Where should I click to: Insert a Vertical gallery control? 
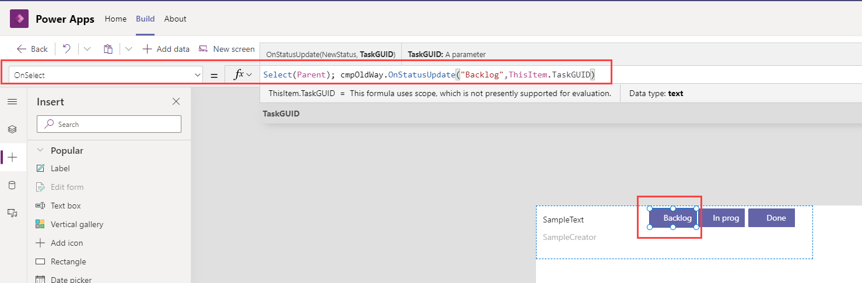pos(76,224)
